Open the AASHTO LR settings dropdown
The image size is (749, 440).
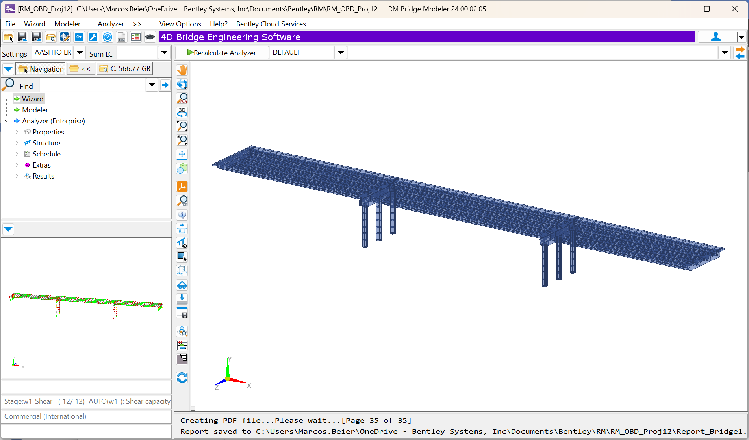point(80,52)
